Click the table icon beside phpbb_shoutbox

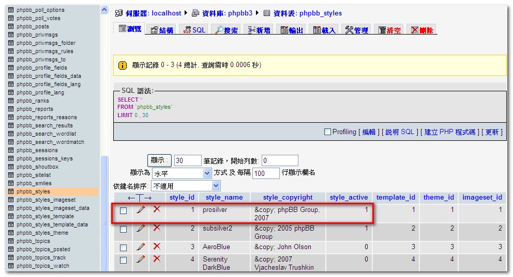[11, 167]
